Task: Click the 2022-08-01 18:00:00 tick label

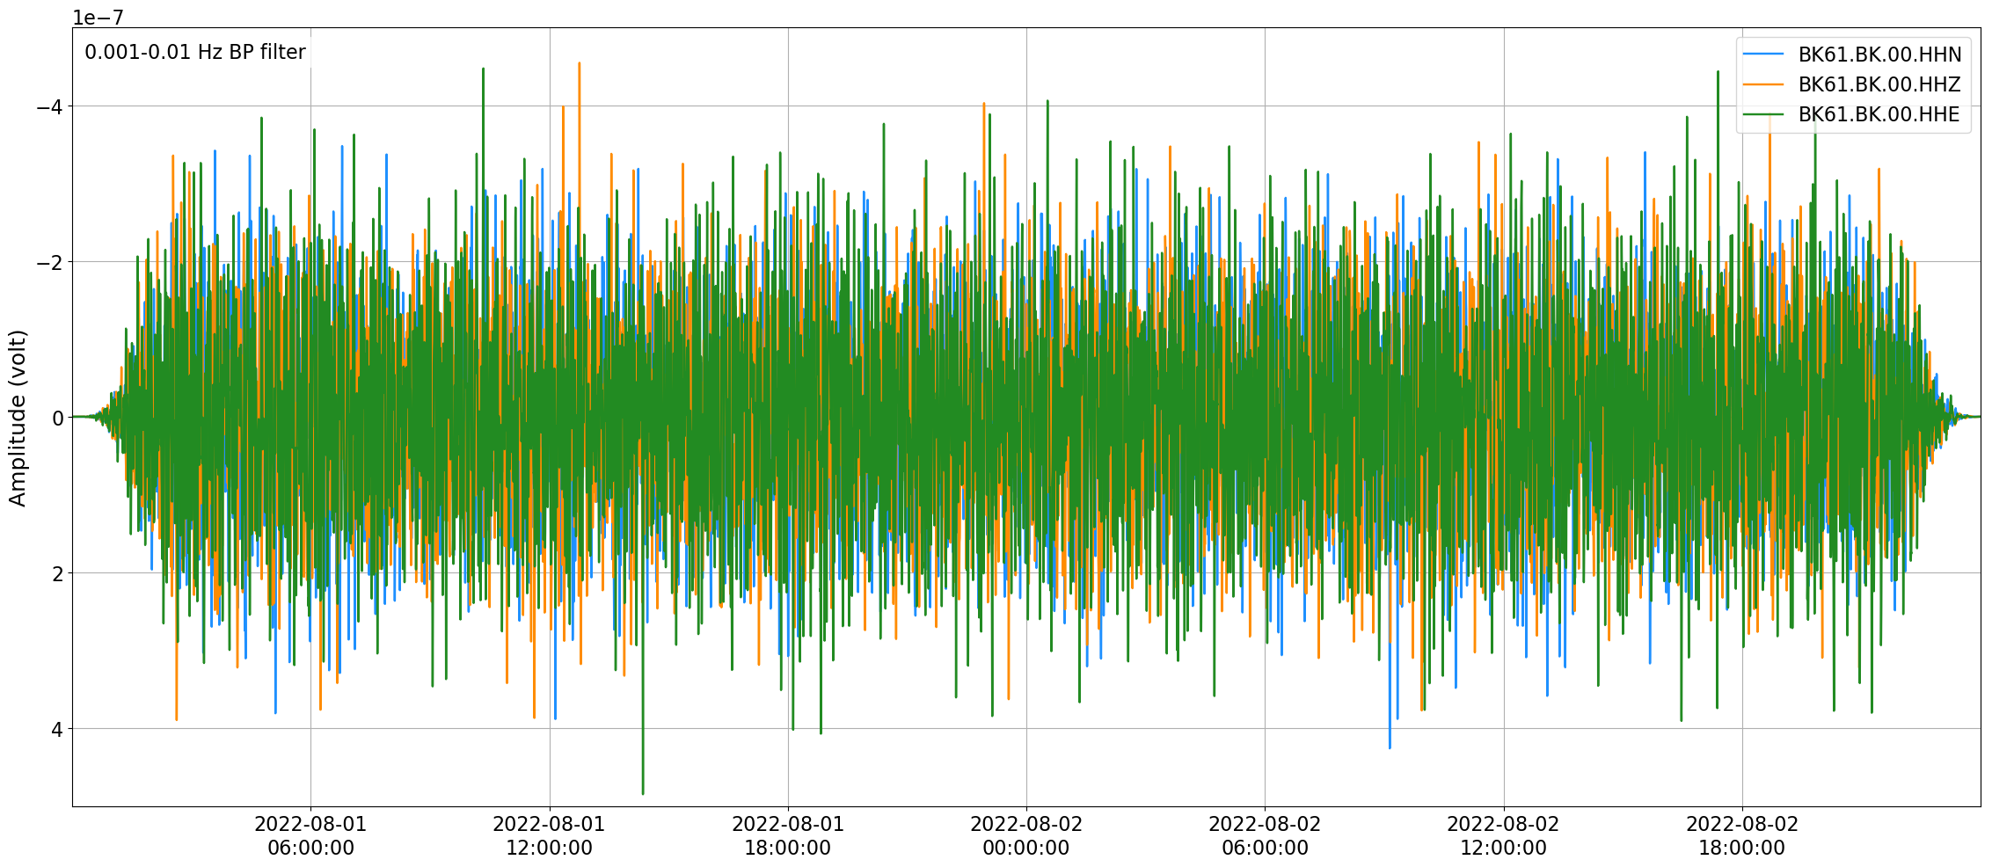Action: pyautogui.click(x=788, y=836)
